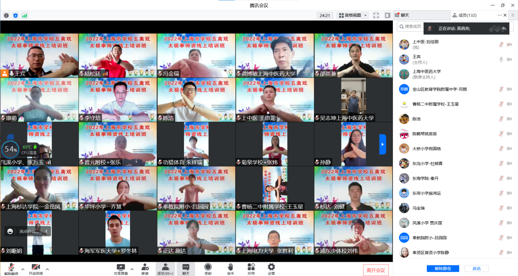Expand audio options arrow beside 解除静音
This screenshot has height=276, width=518.
click(x=23, y=269)
